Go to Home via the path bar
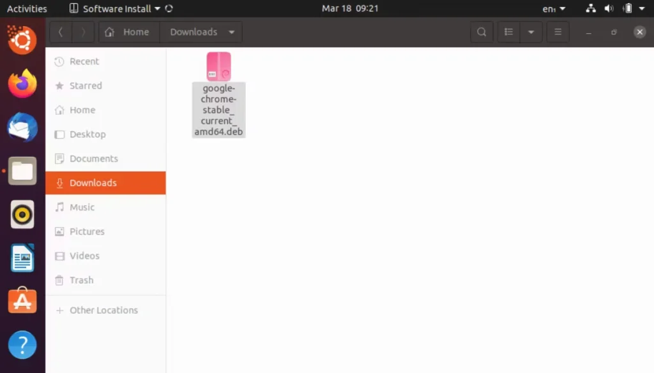Screen dimensions: 654x373 [x=128, y=31]
